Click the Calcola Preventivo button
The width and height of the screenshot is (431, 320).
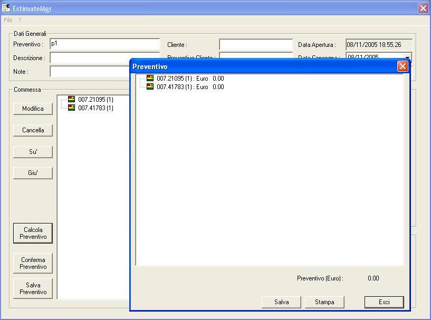pos(33,233)
